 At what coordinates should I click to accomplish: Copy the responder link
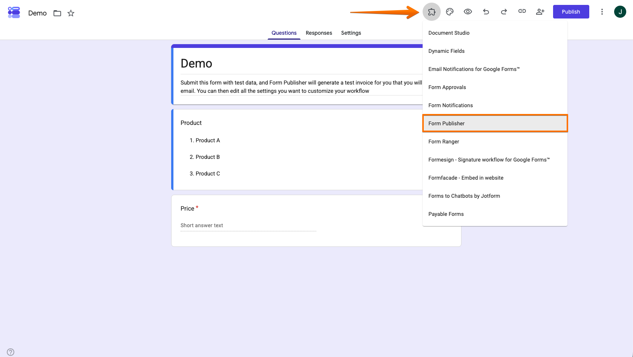[522, 11]
